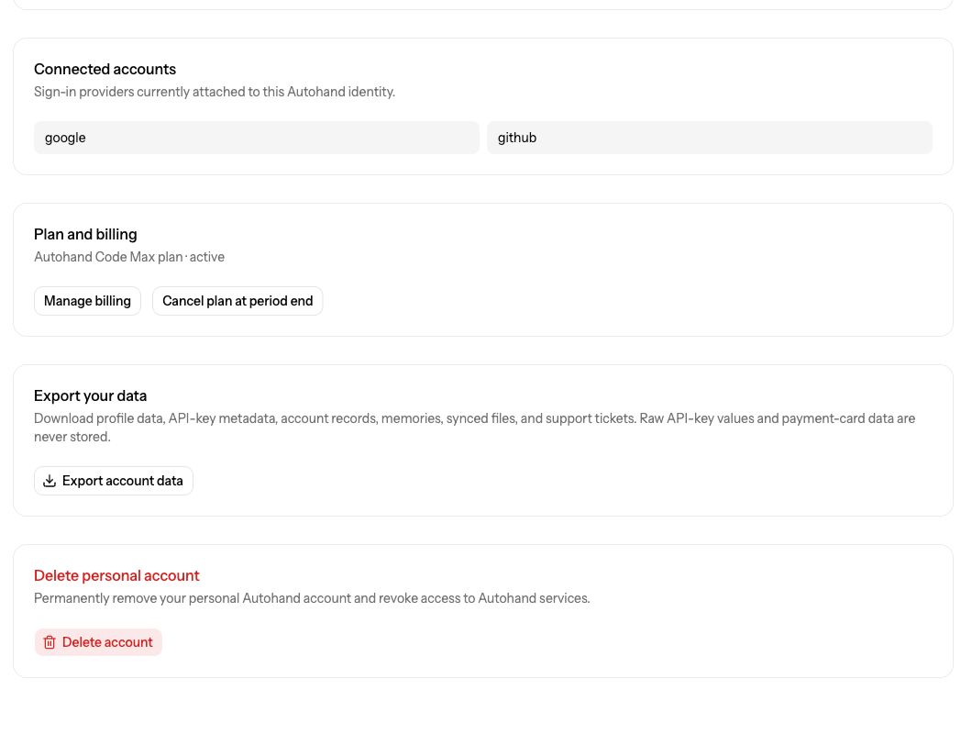Click the download icon in Export account data
Image resolution: width=972 pixels, height=734 pixels.
tap(50, 481)
